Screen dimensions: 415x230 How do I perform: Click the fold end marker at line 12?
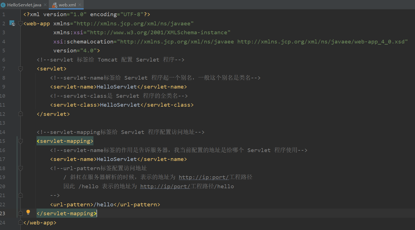coord(20,114)
